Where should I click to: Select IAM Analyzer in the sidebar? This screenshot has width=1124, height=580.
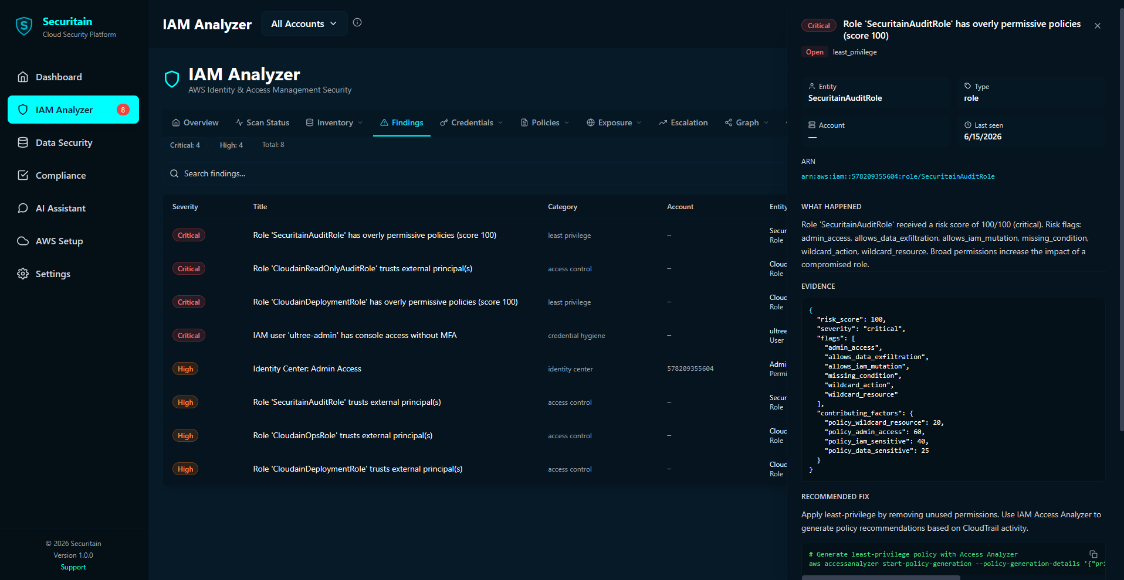pos(73,110)
